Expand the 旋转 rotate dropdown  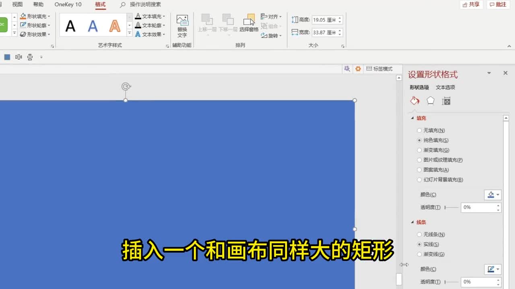pyautogui.click(x=272, y=36)
